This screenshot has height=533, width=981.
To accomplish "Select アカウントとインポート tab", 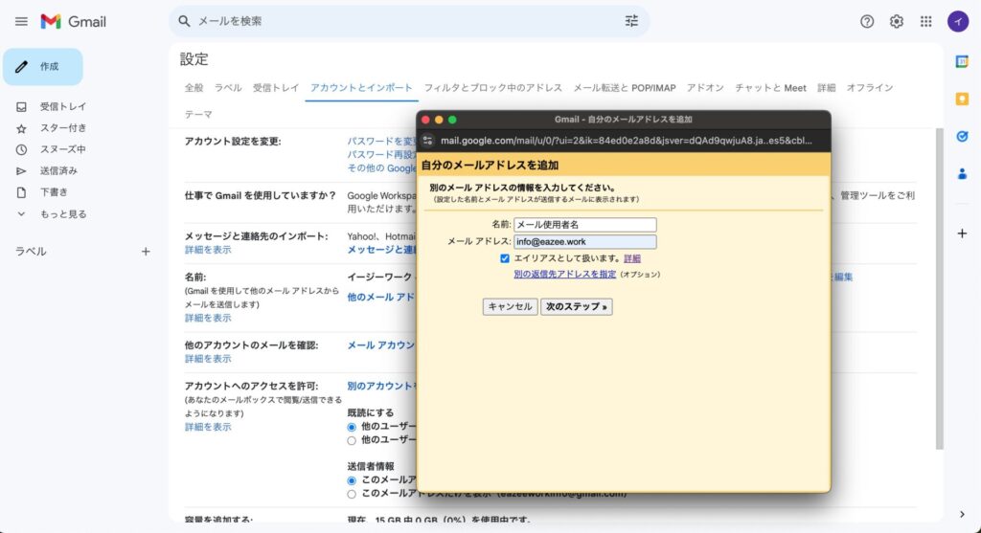I will (x=361, y=87).
